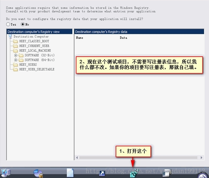The width and height of the screenshot is (209, 178).
Task: Click the left arrow of the horizontal scrollbar
Action: (77, 158)
